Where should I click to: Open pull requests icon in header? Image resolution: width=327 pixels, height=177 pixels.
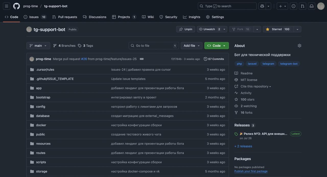(302, 6)
